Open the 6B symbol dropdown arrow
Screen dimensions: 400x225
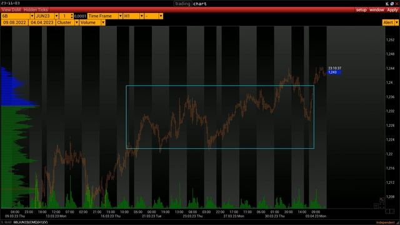pos(32,16)
